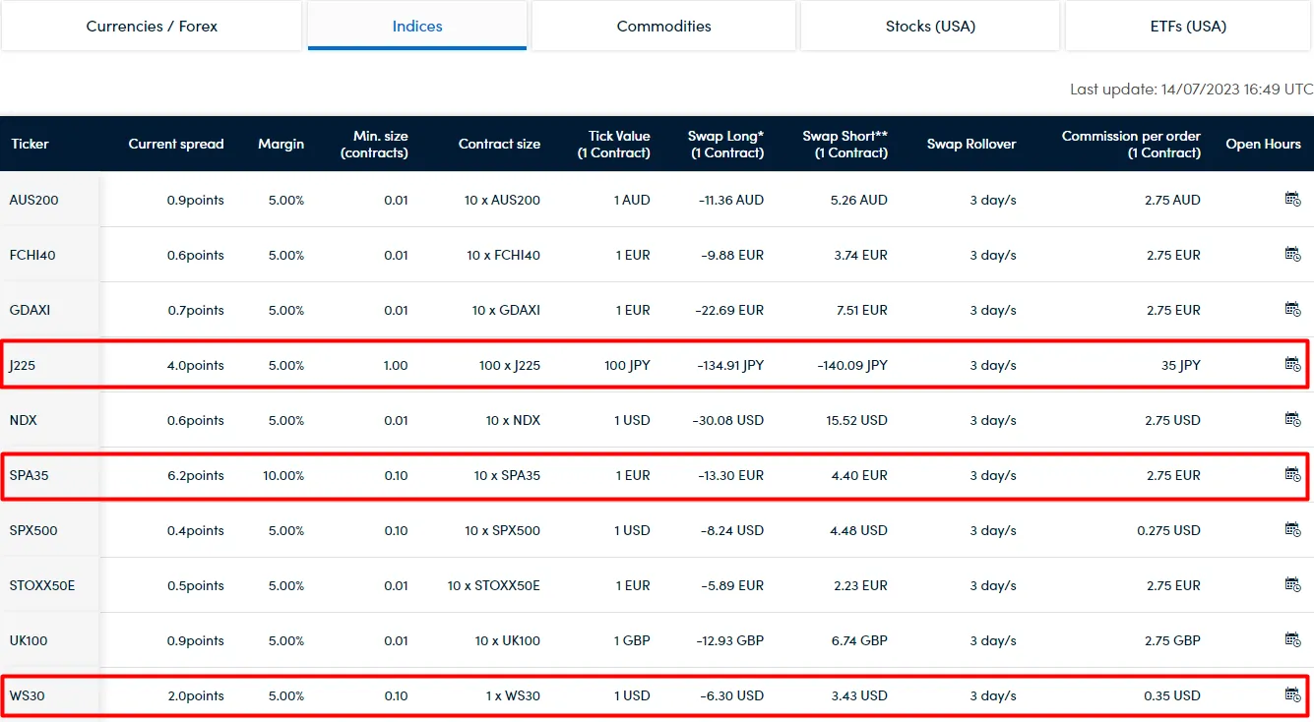Click the 1 x WS30 contract size
The width and height of the screenshot is (1314, 722).
tap(513, 695)
